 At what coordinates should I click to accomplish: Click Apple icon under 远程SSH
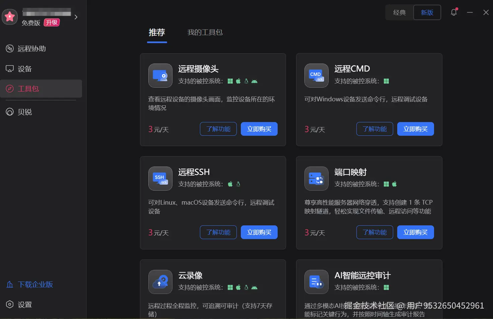230,184
